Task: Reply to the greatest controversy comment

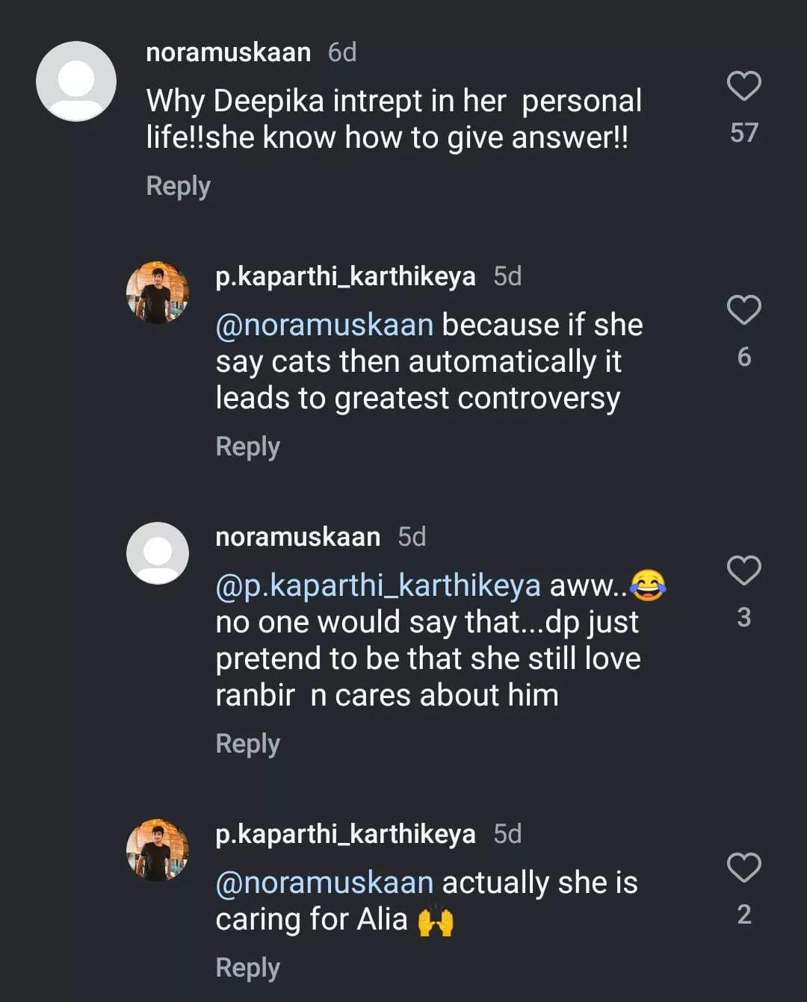Action: tap(247, 446)
